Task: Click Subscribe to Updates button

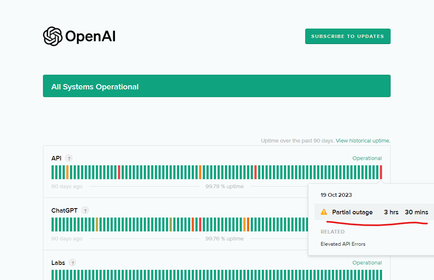Action: [x=348, y=36]
